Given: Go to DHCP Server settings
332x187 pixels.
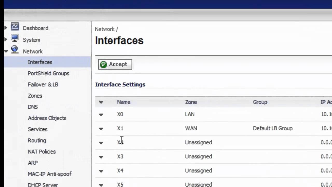Looking at the screenshot, I should pos(43,185).
